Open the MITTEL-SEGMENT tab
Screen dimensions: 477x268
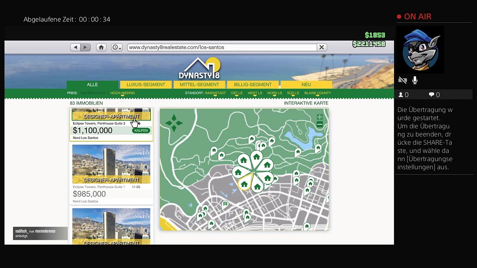coord(199,84)
